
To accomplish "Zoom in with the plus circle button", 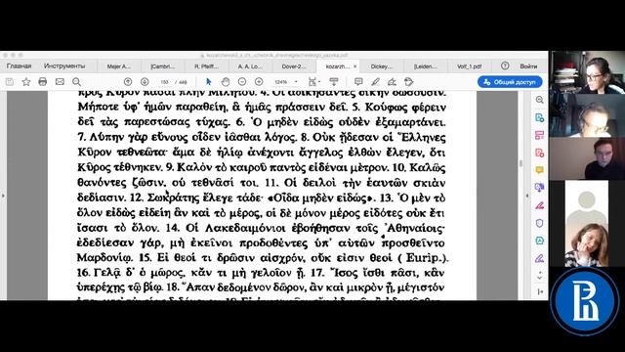I will tap(259, 82).
